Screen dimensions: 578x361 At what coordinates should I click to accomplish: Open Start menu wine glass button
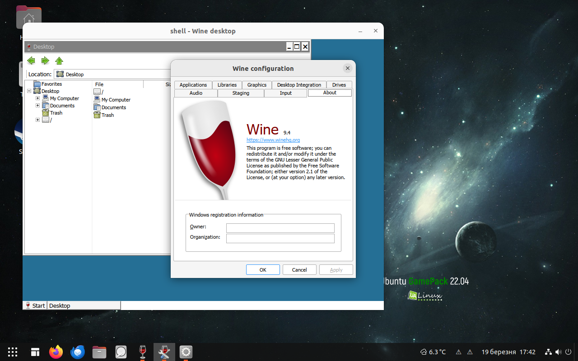pyautogui.click(x=35, y=305)
